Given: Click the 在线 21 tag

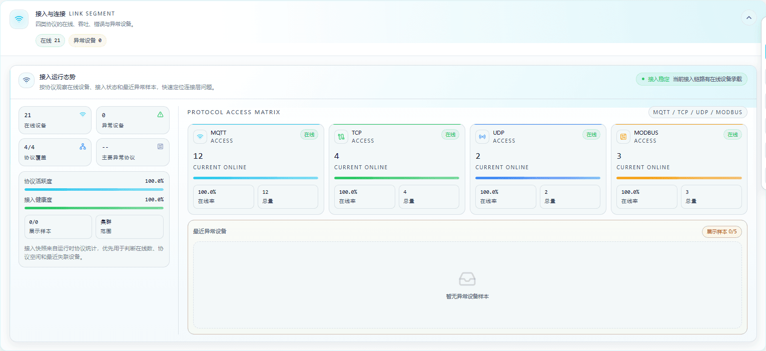Looking at the screenshot, I should (x=50, y=41).
